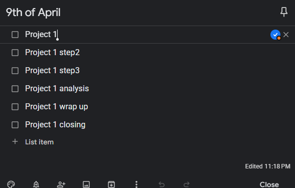The image size is (295, 188).
Task: Edit the 9th of April title
Action: click(x=33, y=13)
